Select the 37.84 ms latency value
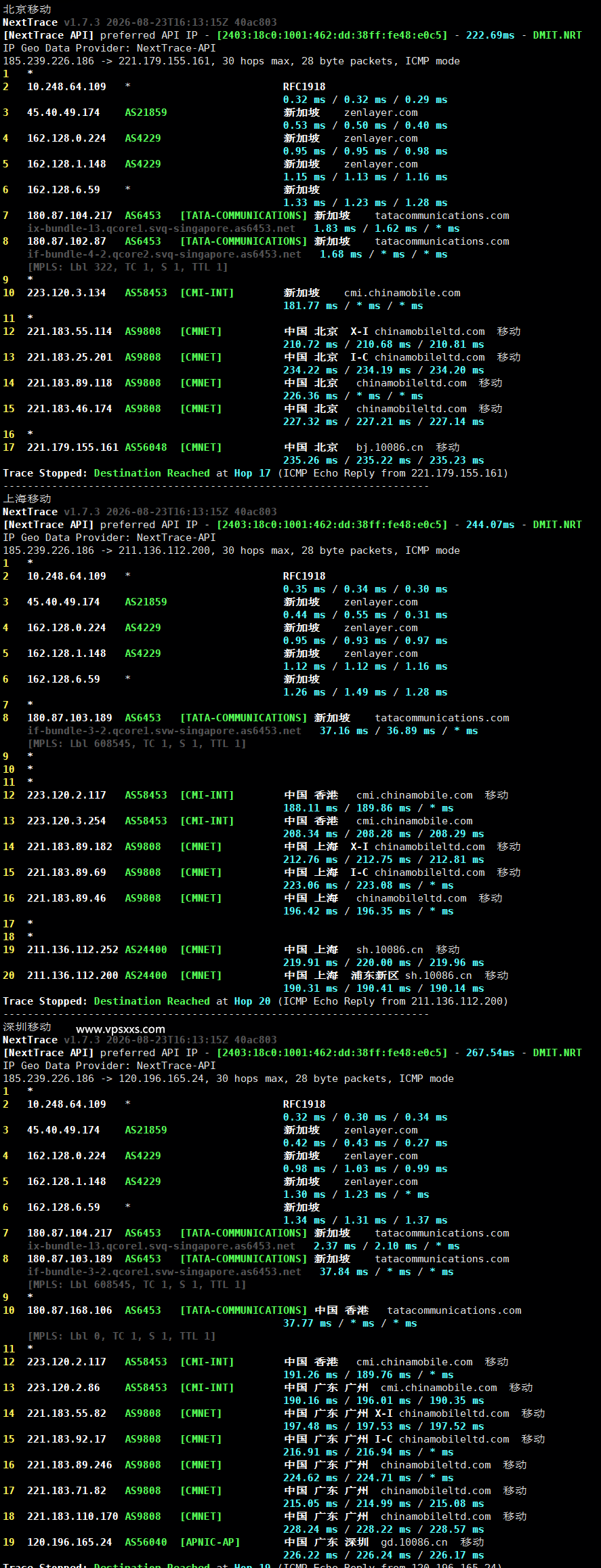The height and width of the screenshot is (1568, 601). [344, 1272]
